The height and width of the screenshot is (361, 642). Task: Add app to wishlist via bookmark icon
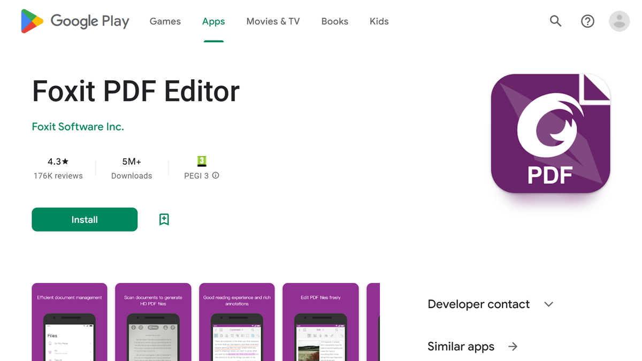[164, 219]
